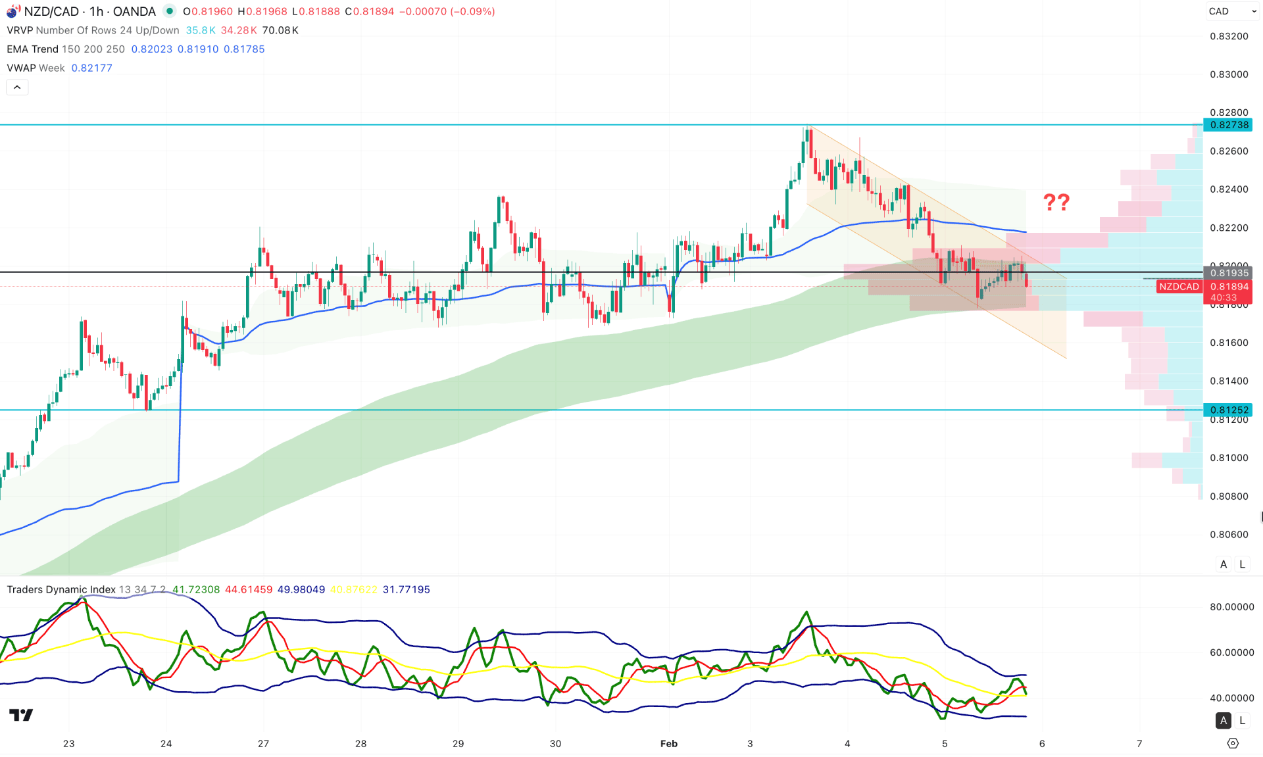This screenshot has height=757, width=1263.
Task: Select the Traders Dynamic Index title
Action: pos(61,590)
